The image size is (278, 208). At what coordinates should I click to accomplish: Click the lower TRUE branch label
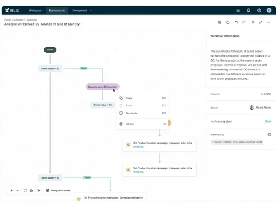[87, 177]
